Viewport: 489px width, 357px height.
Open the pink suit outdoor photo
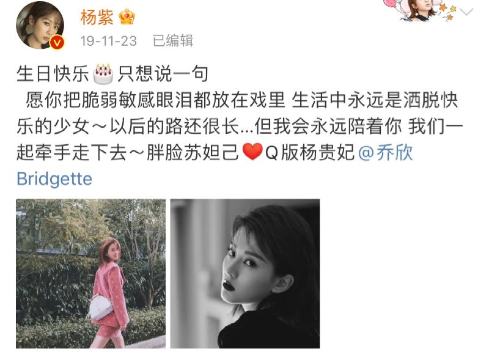tap(90, 273)
